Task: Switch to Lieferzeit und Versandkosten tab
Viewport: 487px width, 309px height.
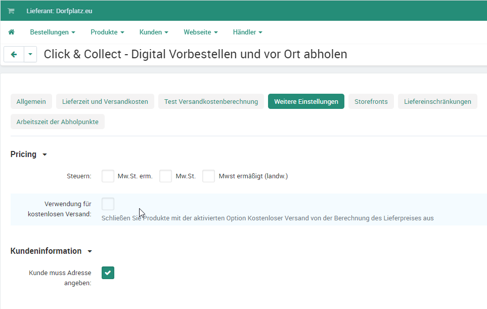Action: point(105,101)
